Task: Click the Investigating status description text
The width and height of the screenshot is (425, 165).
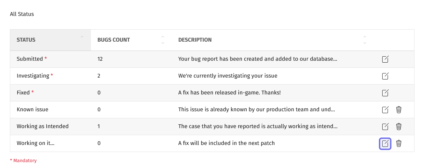Action: pos(228,76)
